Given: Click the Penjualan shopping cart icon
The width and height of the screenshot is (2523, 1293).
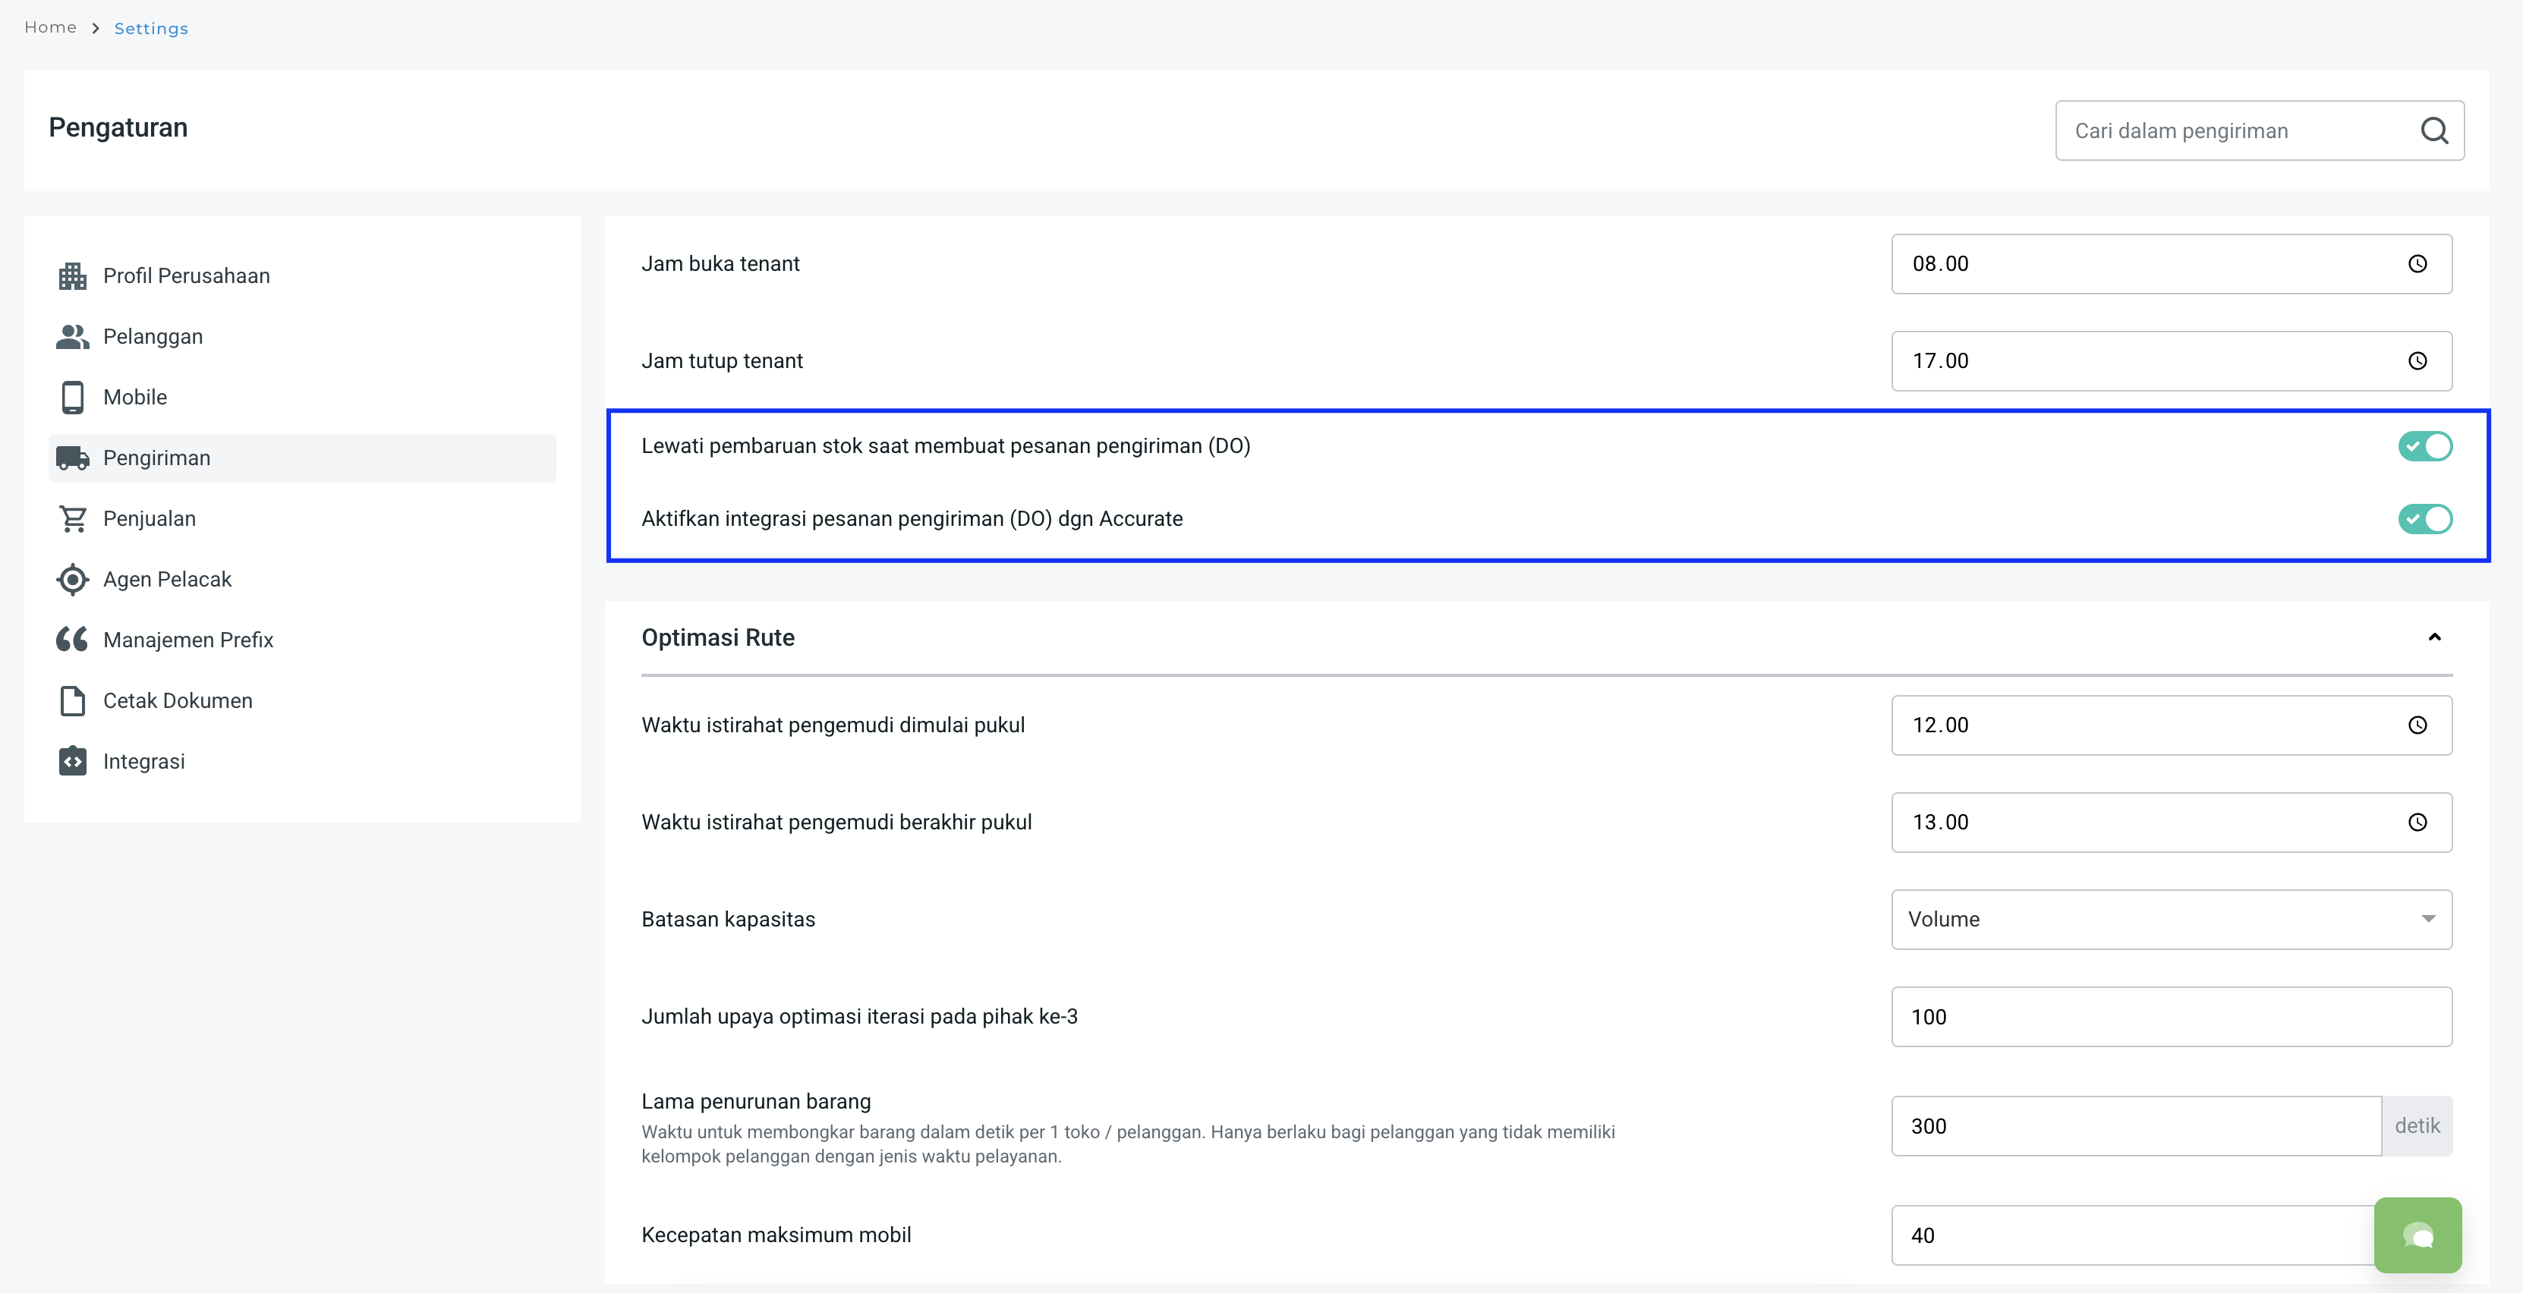Looking at the screenshot, I should tap(72, 519).
